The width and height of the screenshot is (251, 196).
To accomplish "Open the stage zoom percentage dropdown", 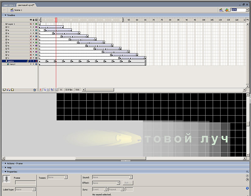I will [x=247, y=10].
